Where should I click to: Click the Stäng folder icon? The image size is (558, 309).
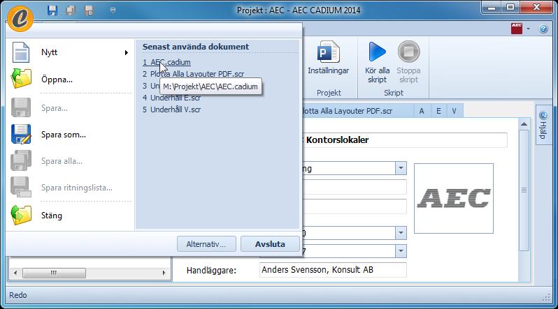point(21,216)
